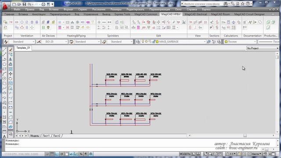Switch to the Лист2 layout tab
Viewport: 281px width, 158px height.
[x=57, y=136]
